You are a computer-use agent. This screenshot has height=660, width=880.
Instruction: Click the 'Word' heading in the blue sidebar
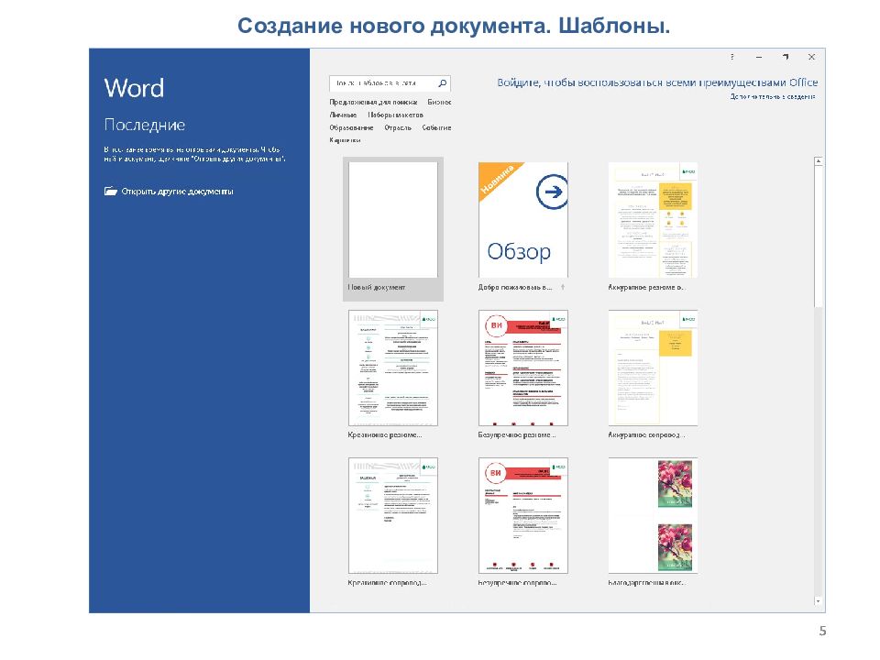coord(134,88)
